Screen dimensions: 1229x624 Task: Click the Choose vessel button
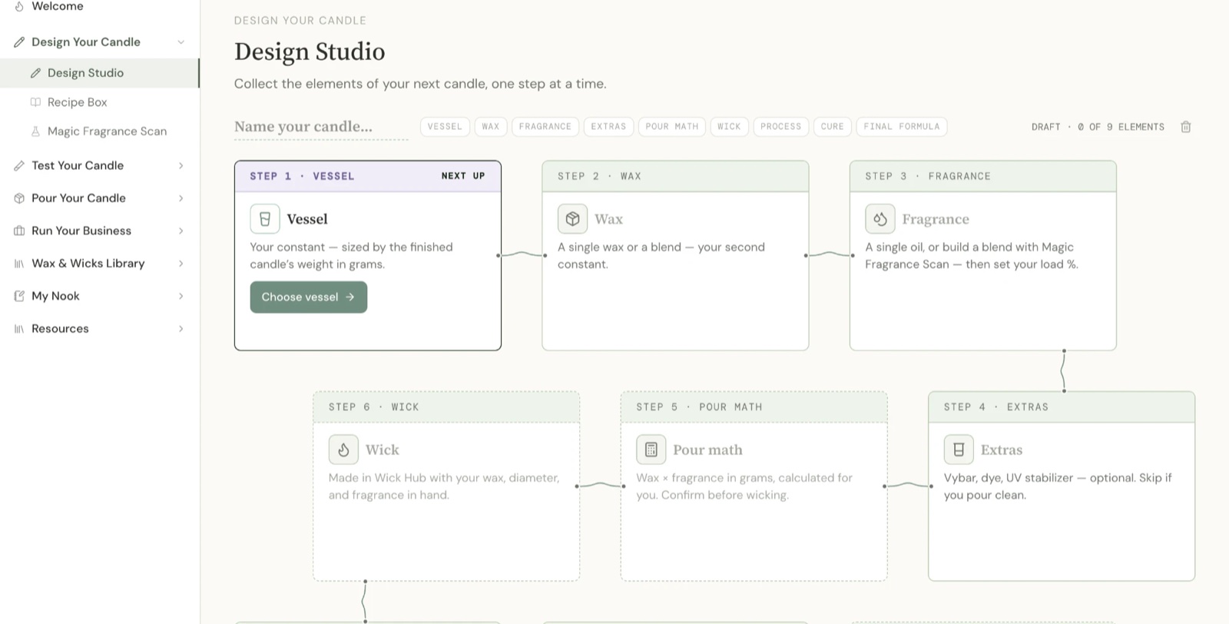(x=308, y=297)
